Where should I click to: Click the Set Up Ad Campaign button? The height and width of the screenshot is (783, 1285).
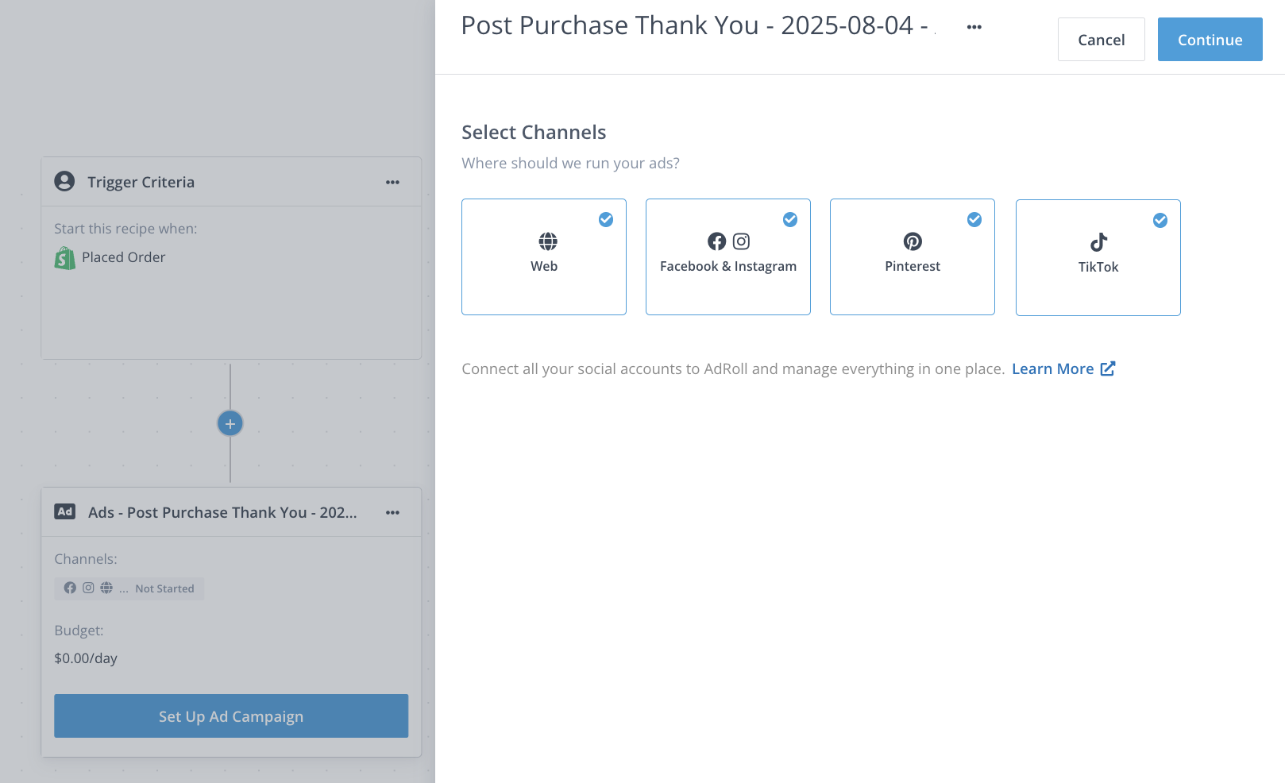pos(231,716)
